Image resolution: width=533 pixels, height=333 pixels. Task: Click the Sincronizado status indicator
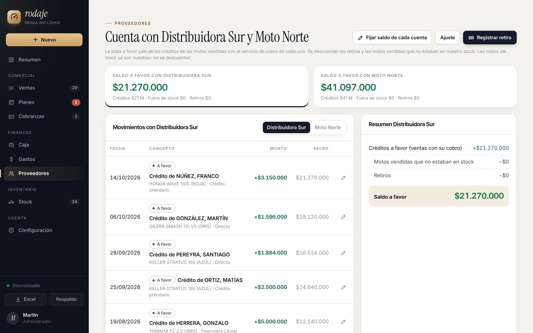click(23, 286)
